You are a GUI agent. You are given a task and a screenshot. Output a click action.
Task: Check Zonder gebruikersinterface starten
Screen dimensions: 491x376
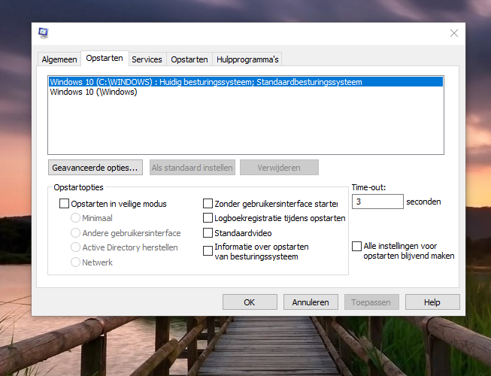(x=208, y=204)
